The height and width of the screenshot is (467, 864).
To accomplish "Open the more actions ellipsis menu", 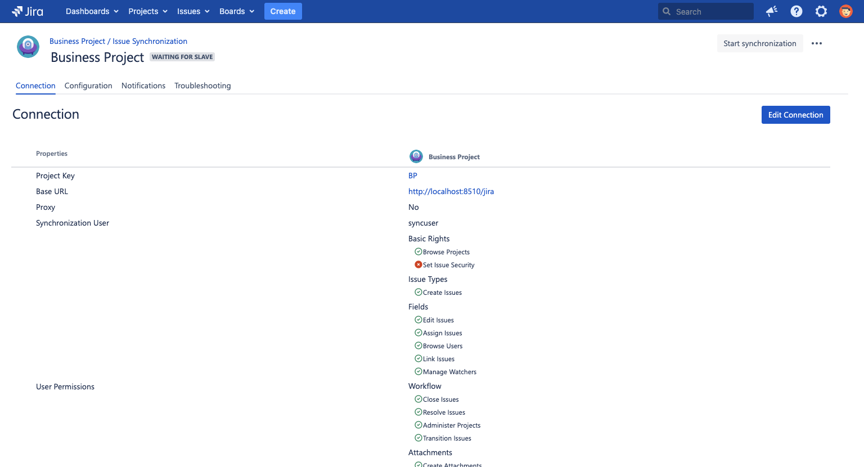I will coord(817,43).
